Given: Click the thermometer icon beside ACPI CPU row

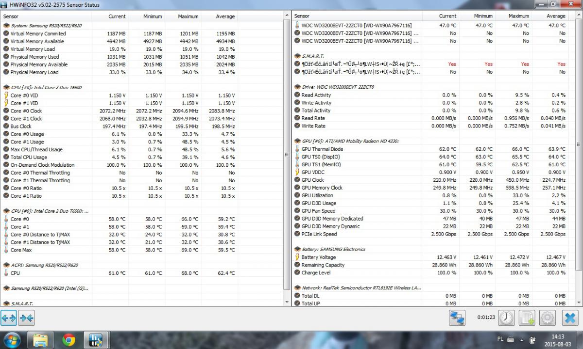Looking at the screenshot, I should point(6,273).
